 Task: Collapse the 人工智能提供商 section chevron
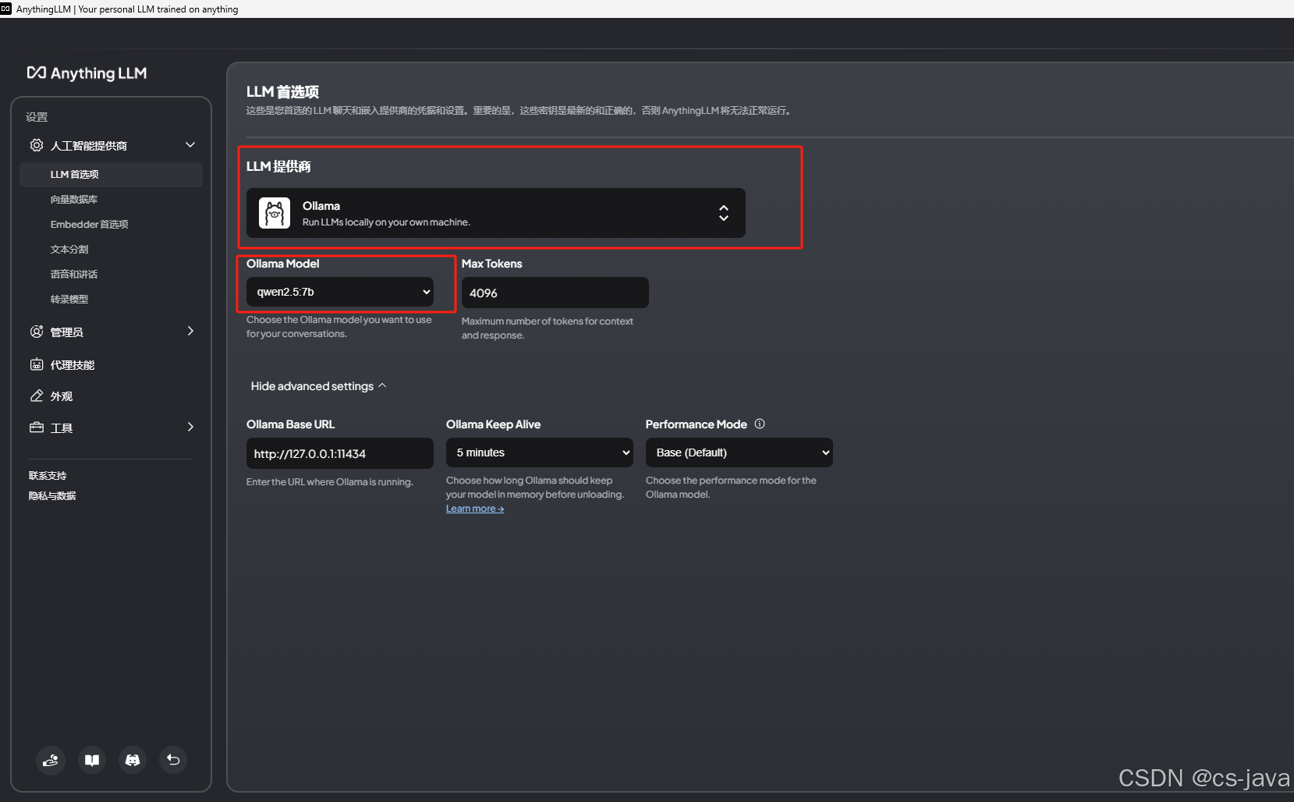(x=190, y=145)
